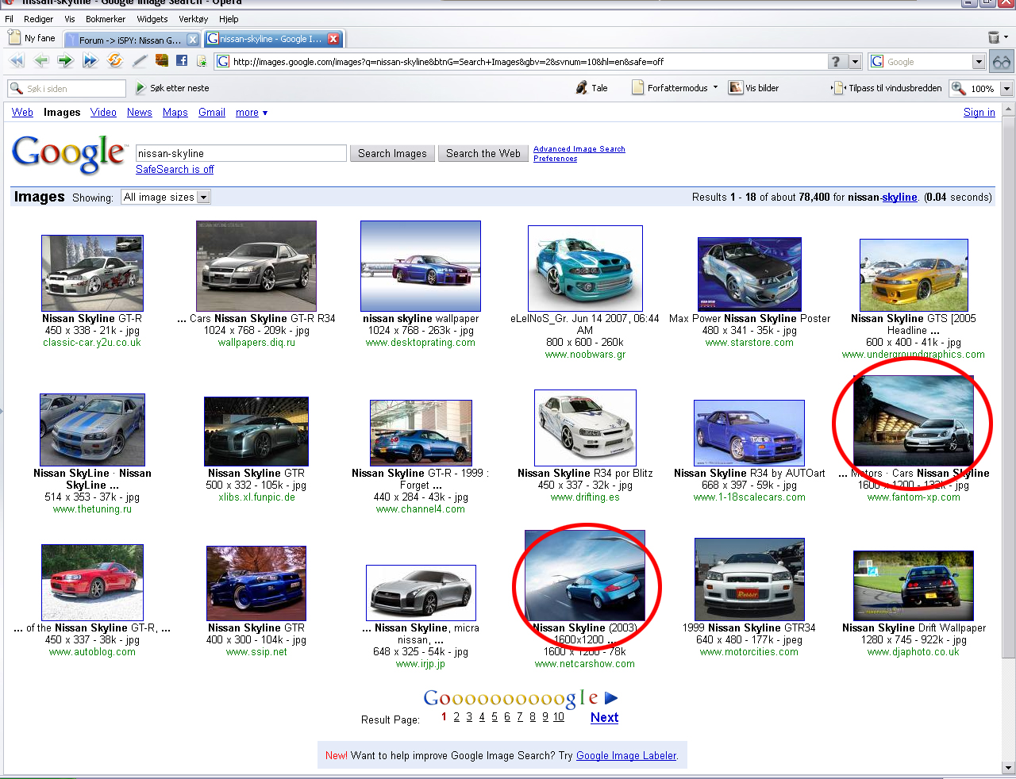Open the All image sizes dropdown
Image resolution: width=1016 pixels, height=779 pixels.
[x=165, y=197]
